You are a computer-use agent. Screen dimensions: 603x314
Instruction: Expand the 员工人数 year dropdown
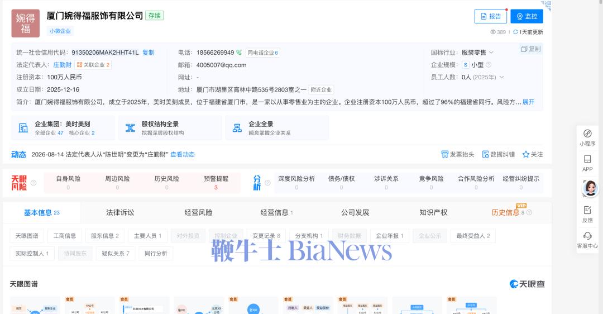[x=501, y=77]
